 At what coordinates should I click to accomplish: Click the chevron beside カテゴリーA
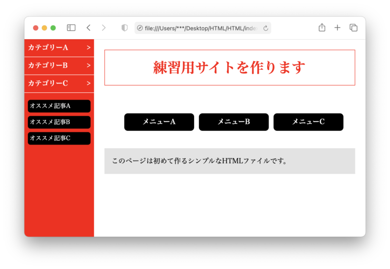89,48
